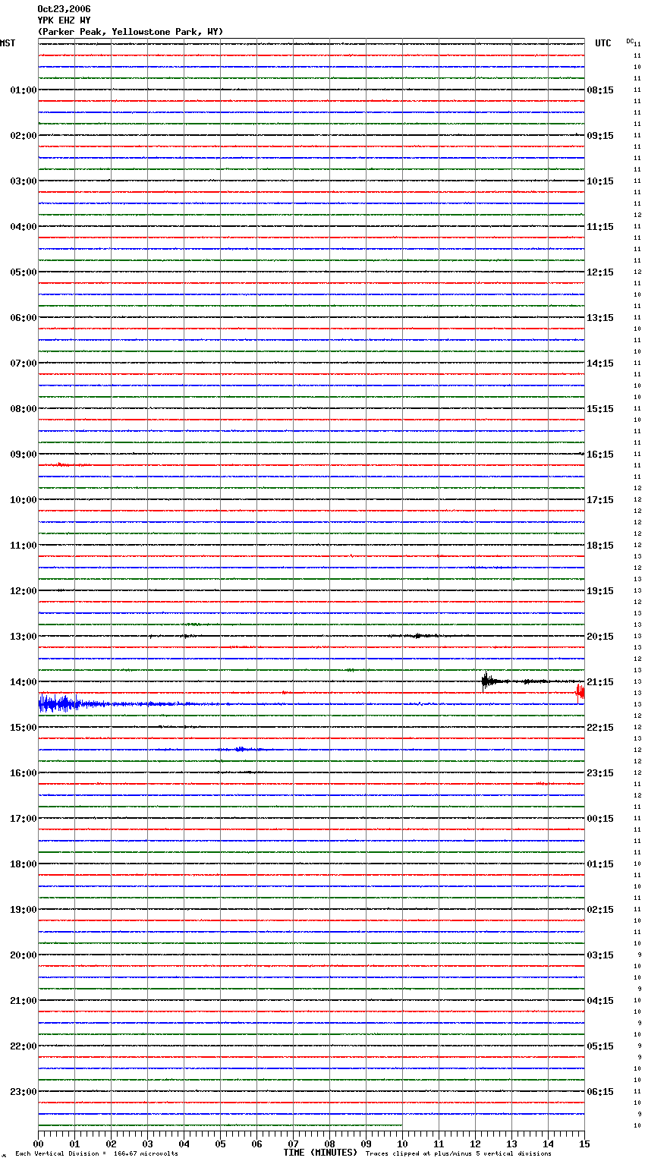This screenshot has height=1164, width=645.
Task: Click the red burst at end of 21:15 row
Action: point(580,691)
